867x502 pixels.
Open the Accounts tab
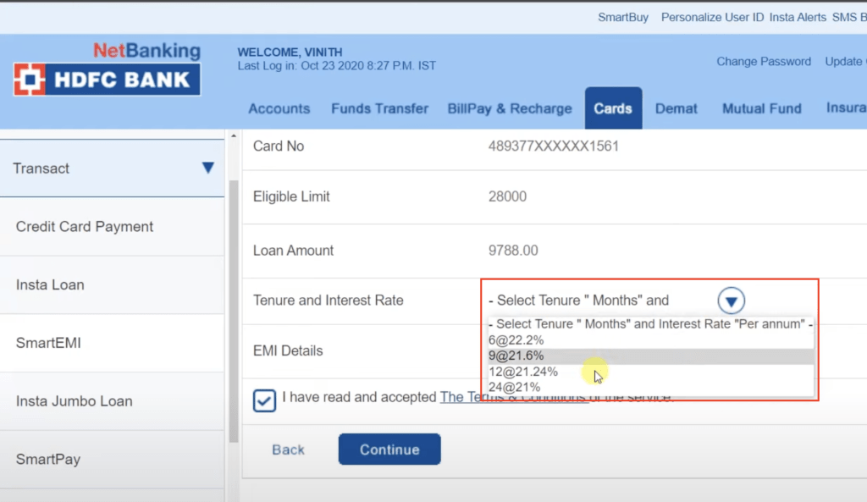[x=279, y=108]
